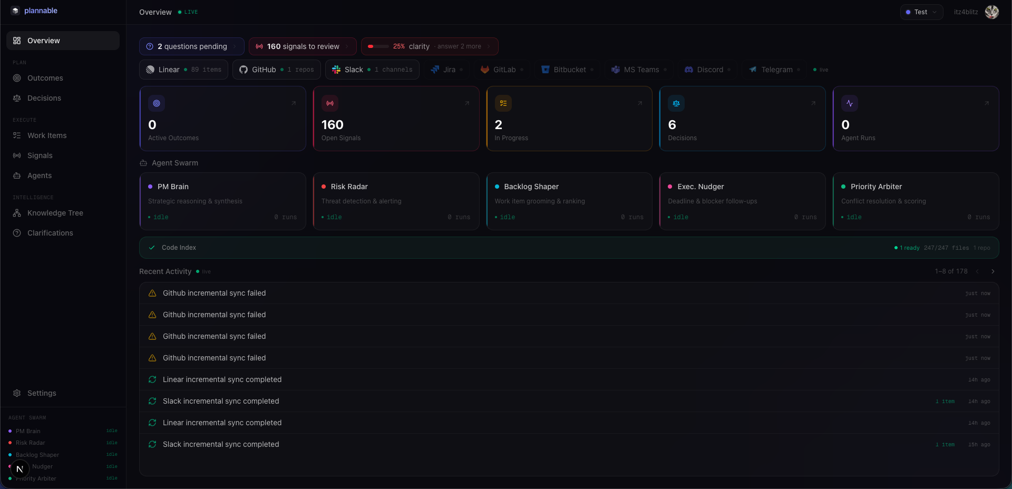
Task: Click the Open Signals broadcast icon
Action: click(330, 103)
